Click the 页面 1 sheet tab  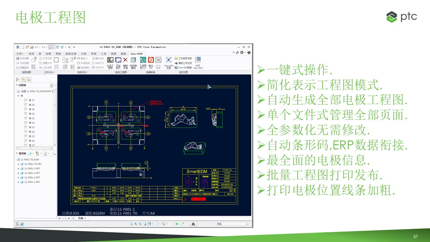[82, 218]
